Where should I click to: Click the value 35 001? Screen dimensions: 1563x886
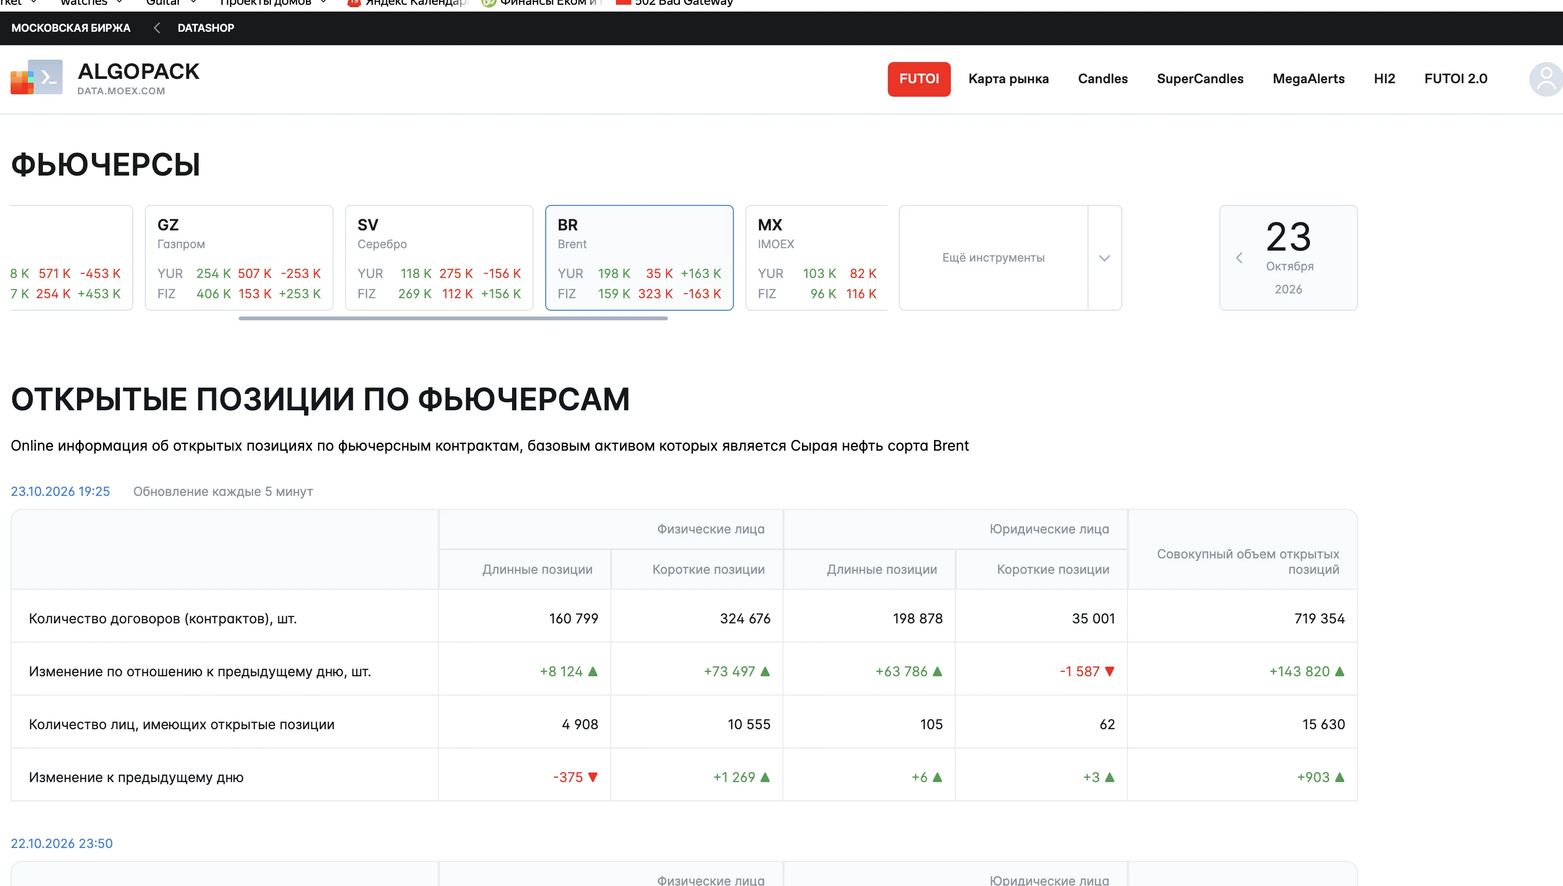tap(1093, 618)
